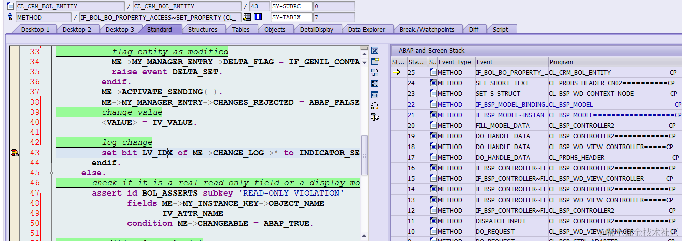Click the Replace Tool swap icon

click(x=375, y=72)
